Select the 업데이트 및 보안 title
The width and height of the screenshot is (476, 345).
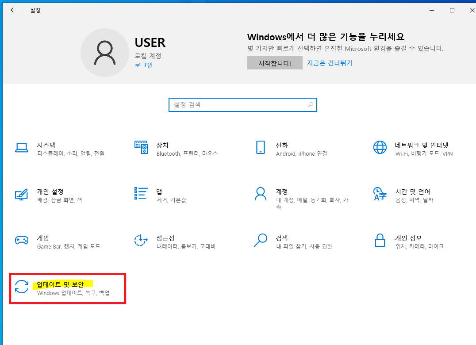tap(61, 284)
